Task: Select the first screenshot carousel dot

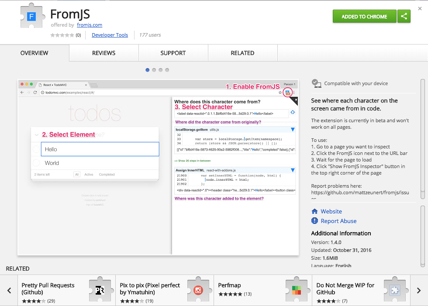Action: (148, 70)
